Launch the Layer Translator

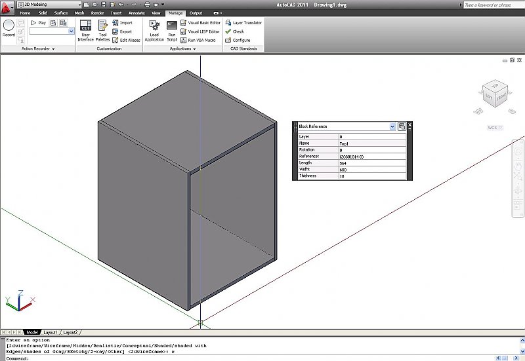click(243, 22)
